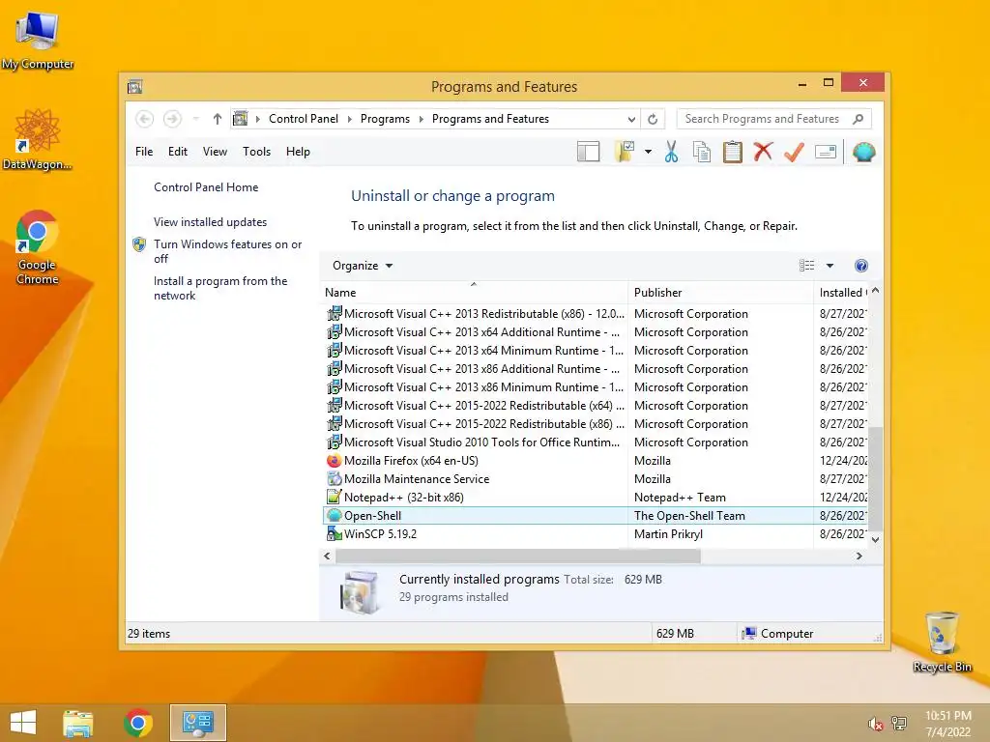Click the Forward navigation arrow
This screenshot has height=742, width=990.
coord(172,119)
